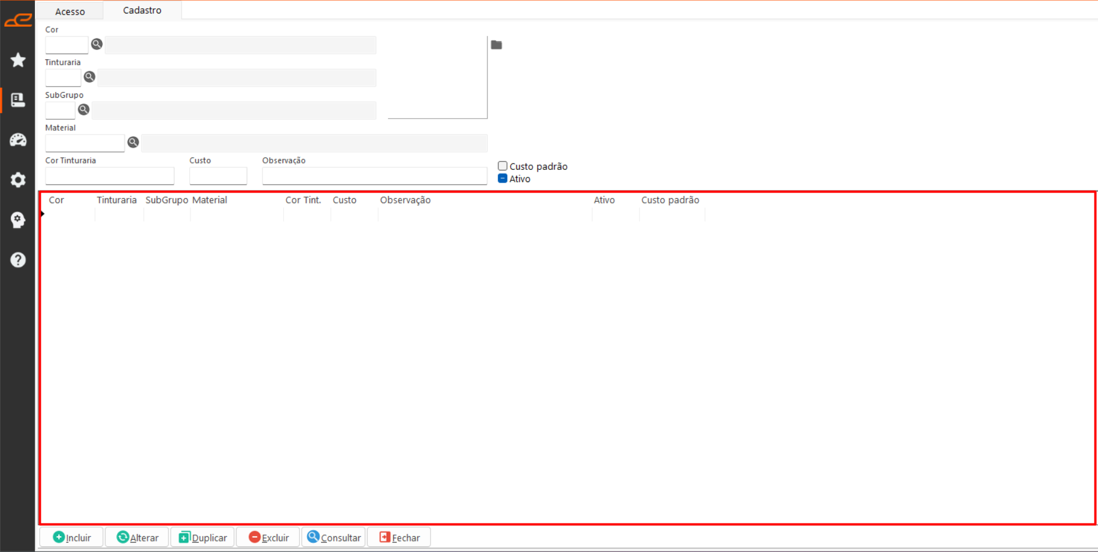The height and width of the screenshot is (552, 1098).
Task: Toggle the Ativo checkbox
Action: tap(503, 179)
